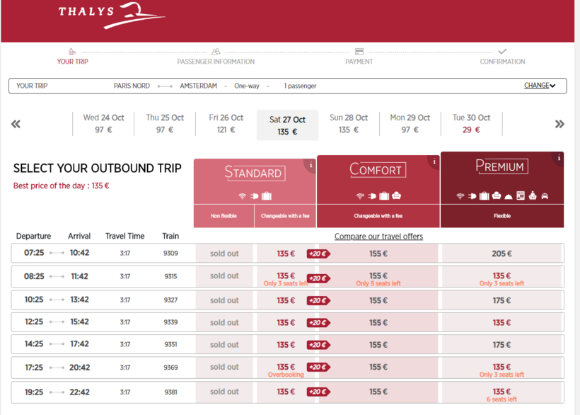Open Standard class info icon

310,165
